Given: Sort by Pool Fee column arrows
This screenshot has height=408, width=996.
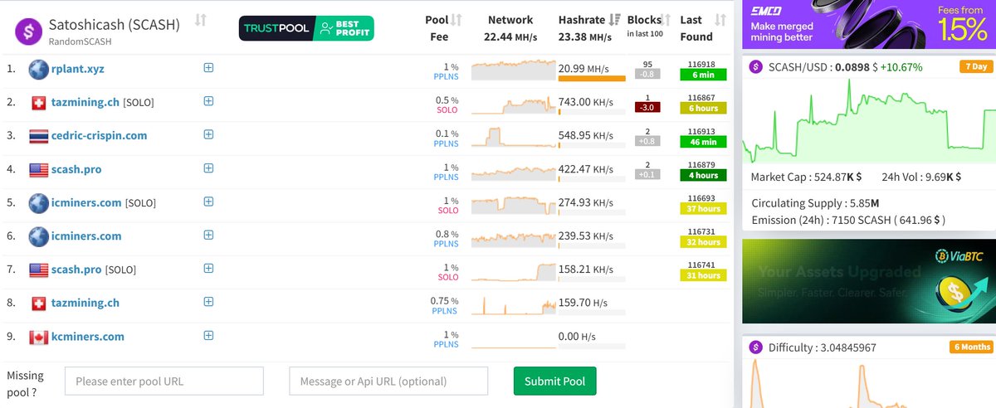Looking at the screenshot, I should pos(456,20).
